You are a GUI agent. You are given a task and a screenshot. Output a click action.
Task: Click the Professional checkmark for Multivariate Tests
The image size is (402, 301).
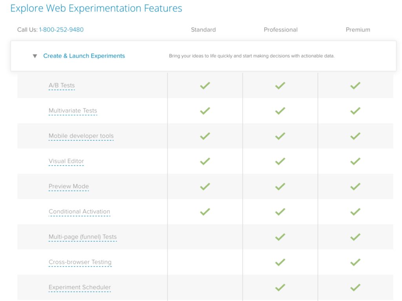[x=280, y=111]
